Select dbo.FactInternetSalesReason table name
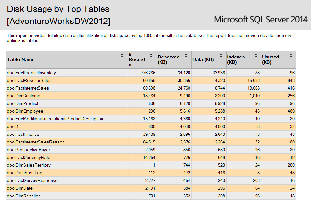Screen dimensions: 329x200 point(36,142)
